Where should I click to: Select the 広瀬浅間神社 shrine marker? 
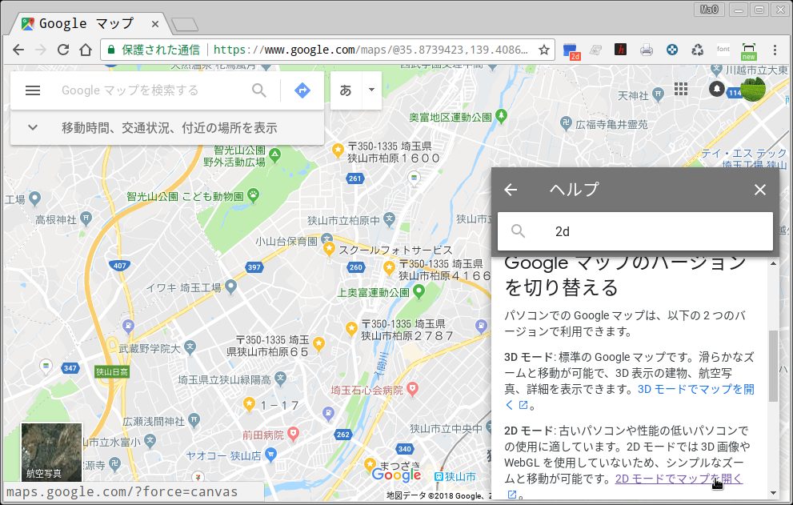pos(194,420)
